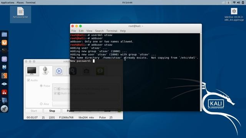Click the 'Adding new group' output line
Viewport: 246px width, 138px height.
point(98,51)
